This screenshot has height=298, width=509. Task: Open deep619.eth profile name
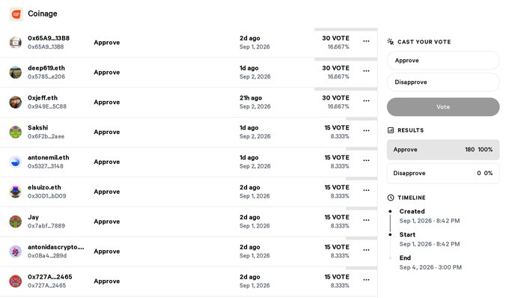point(46,68)
